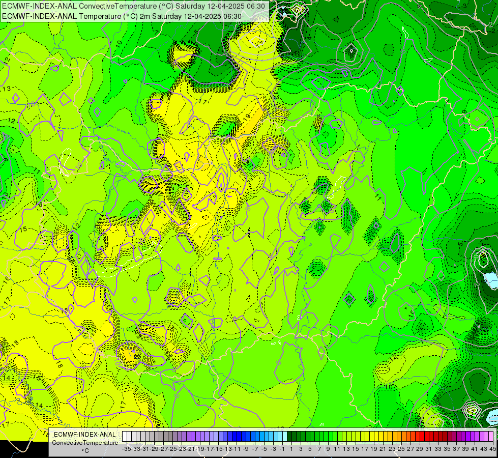Click the map contour label '6'
This screenshot has width=498, height=458.
coord(458,371)
